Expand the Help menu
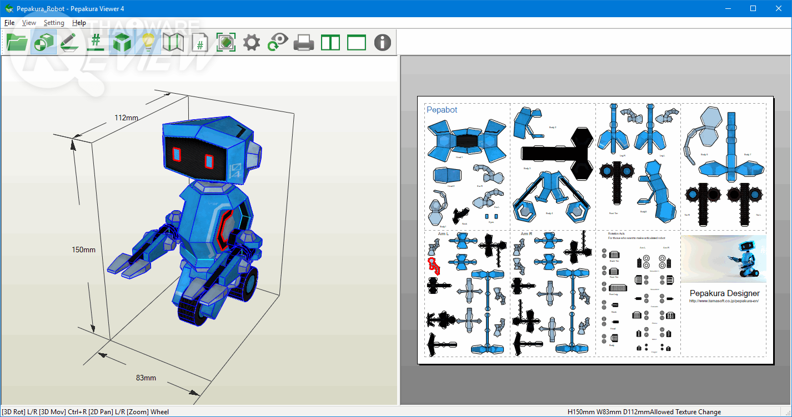Screen dimensions: 792x417 point(79,23)
